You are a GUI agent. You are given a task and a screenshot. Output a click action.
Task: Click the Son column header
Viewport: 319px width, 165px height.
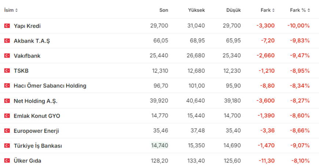pyautogui.click(x=164, y=10)
